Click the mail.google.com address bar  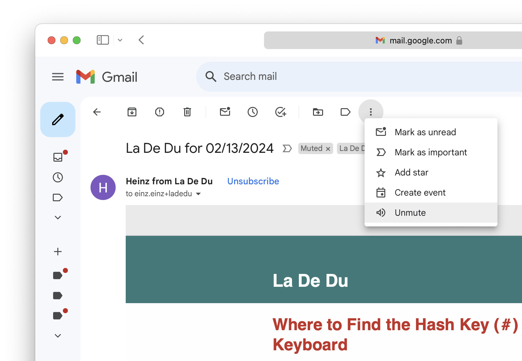pos(393,40)
